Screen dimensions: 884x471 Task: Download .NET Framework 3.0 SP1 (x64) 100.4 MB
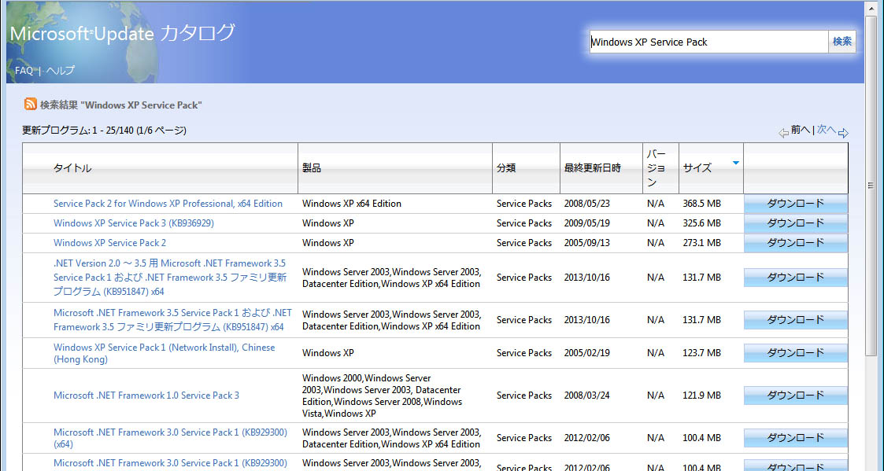click(796, 438)
